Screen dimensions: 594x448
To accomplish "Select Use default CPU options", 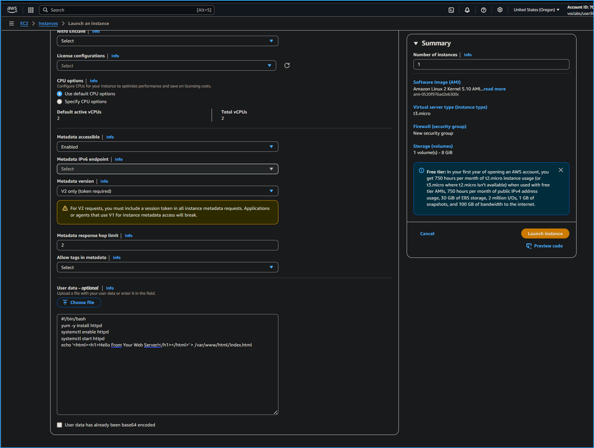I will coord(59,94).
